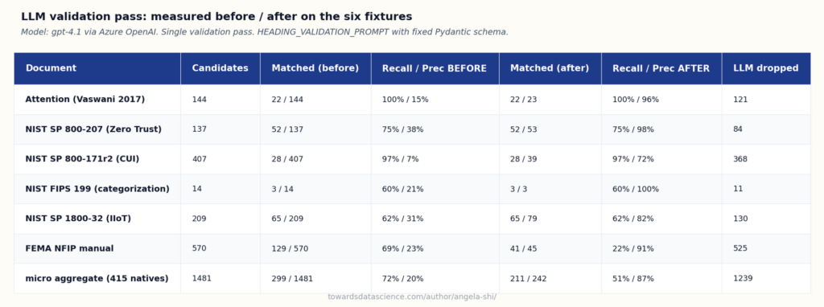This screenshot has height=307, width=824.
Task: Click the 100% / 96% recall cell
Action: 636,99
